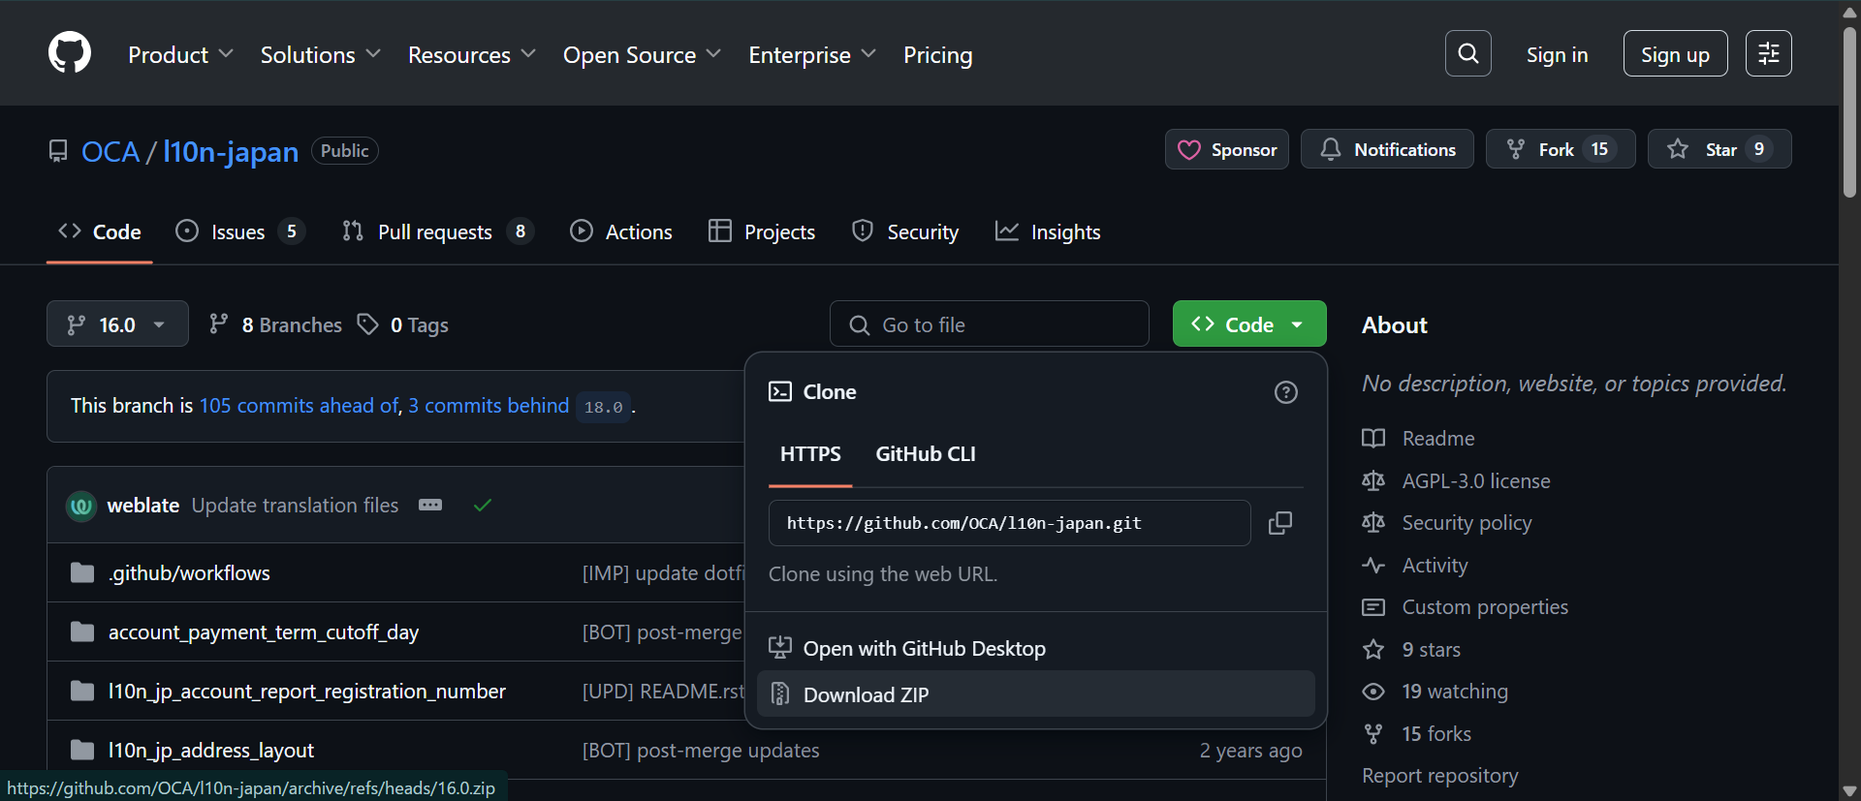Click the Open with GitHub Desktop icon
The image size is (1861, 801).
(780, 647)
